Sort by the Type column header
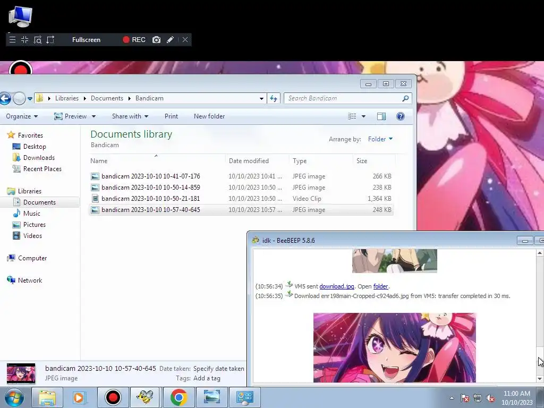Screen dimensions: 544x408 pos(321,160)
